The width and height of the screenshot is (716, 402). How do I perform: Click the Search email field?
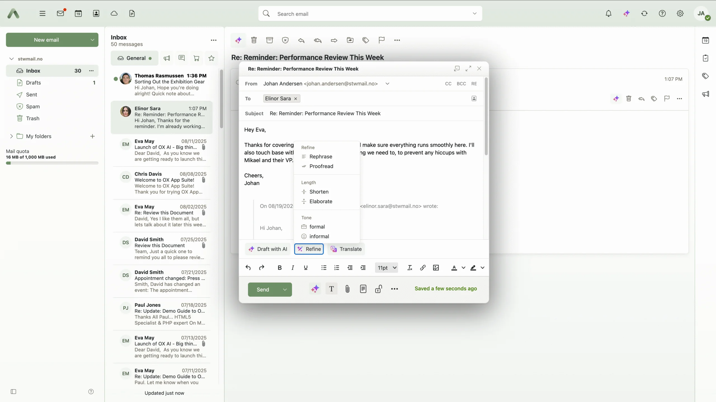(369, 14)
